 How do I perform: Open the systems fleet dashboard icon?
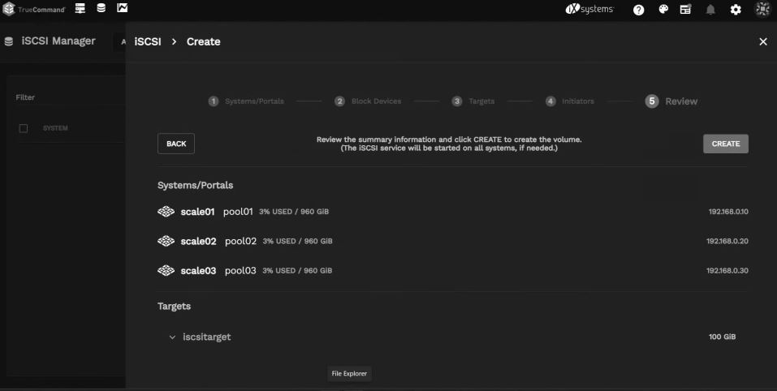80,9
